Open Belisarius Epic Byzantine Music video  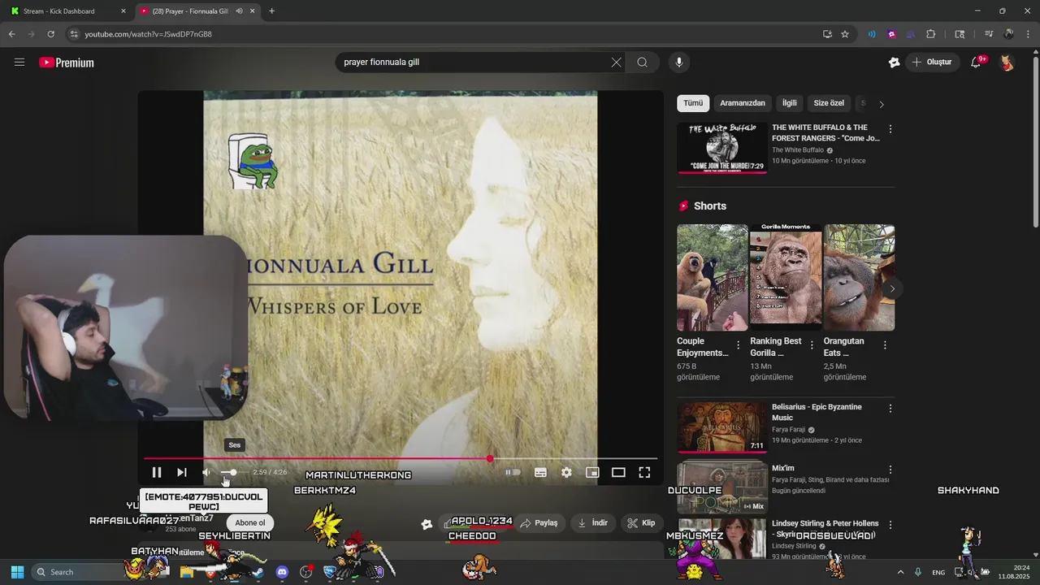721,427
